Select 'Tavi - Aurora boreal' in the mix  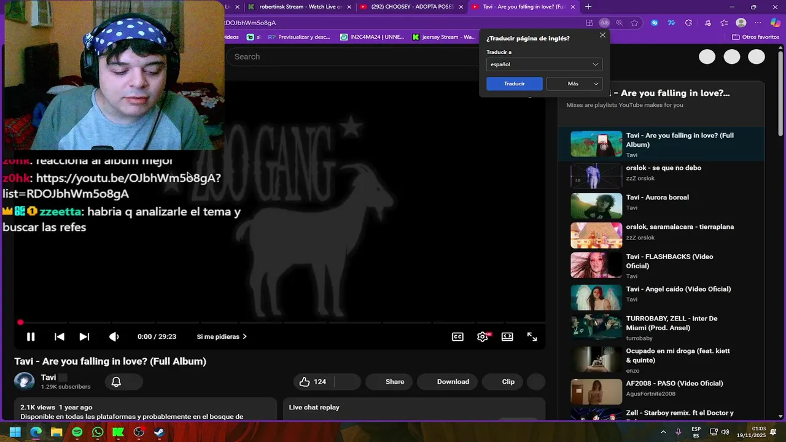(x=658, y=197)
